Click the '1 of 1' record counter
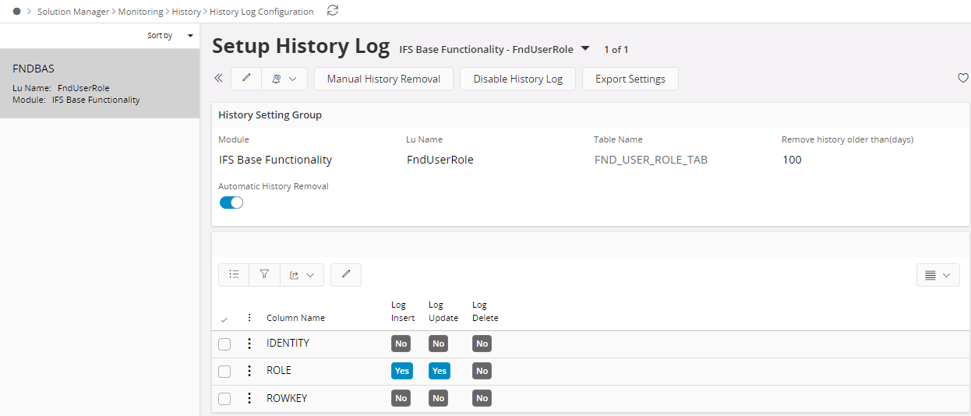Image resolution: width=971 pixels, height=416 pixels. tap(616, 49)
